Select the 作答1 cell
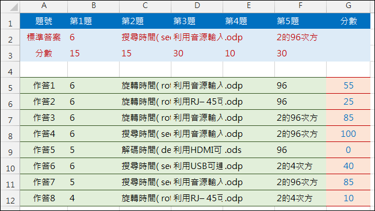The width and height of the screenshot is (375, 211). tap(44, 86)
